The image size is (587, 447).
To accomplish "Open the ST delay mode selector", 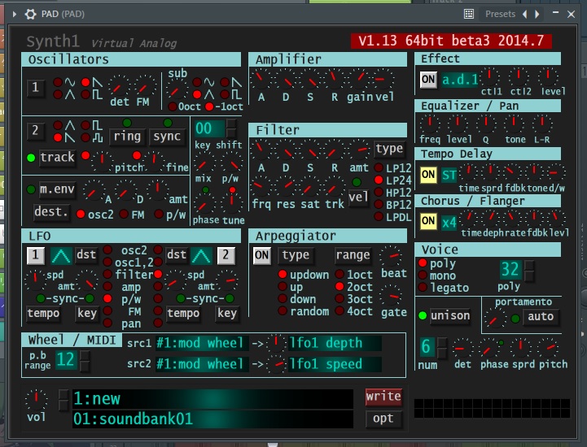I will (x=449, y=175).
